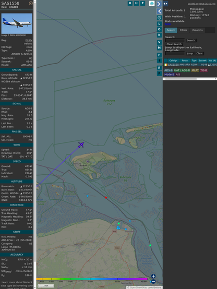This screenshot has height=289, width=217.
Task: Click the ACCURACY section header
Action: pyautogui.click(x=17, y=255)
